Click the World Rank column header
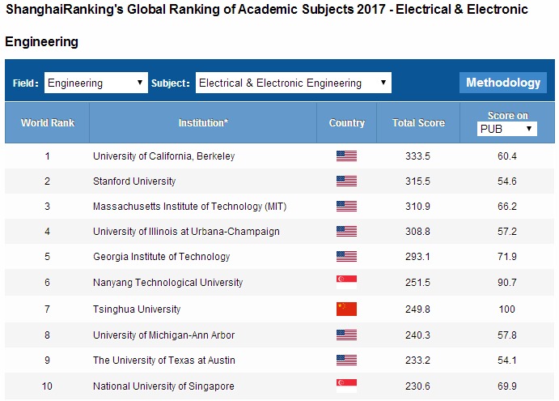 pos(48,123)
